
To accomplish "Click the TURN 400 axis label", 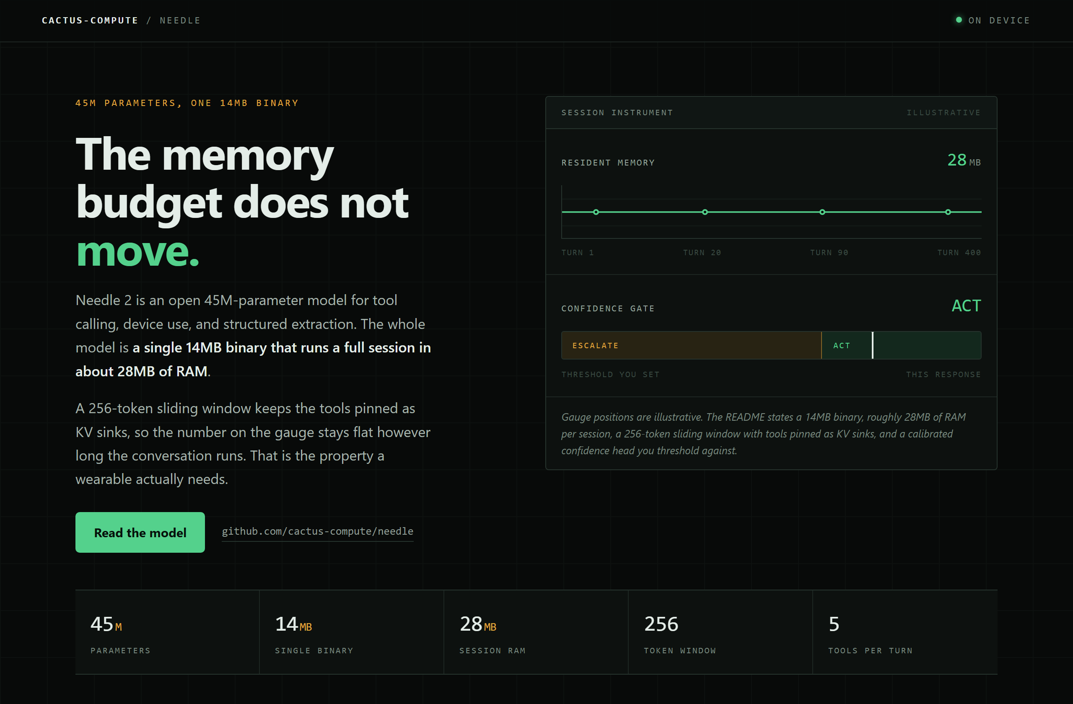I will [x=959, y=252].
